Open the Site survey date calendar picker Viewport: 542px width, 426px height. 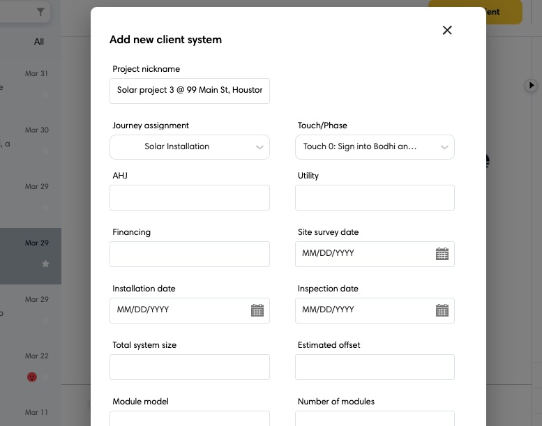coord(442,254)
